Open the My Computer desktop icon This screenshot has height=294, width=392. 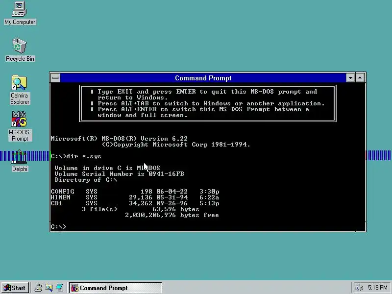[20, 13]
